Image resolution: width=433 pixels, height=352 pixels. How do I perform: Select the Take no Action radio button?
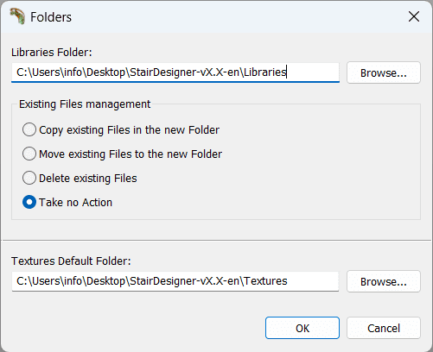(x=29, y=202)
